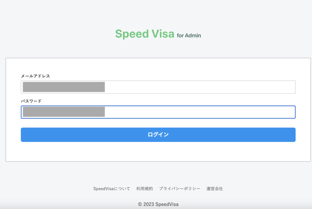Open the 運営会社 company link
The image size is (312, 209).
[x=215, y=189]
